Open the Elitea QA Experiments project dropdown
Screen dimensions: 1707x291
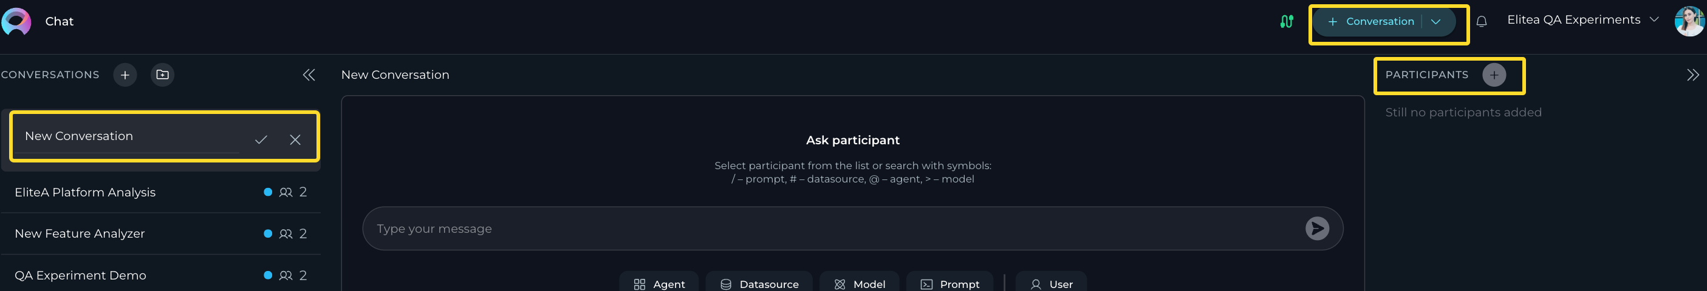pyautogui.click(x=1582, y=20)
